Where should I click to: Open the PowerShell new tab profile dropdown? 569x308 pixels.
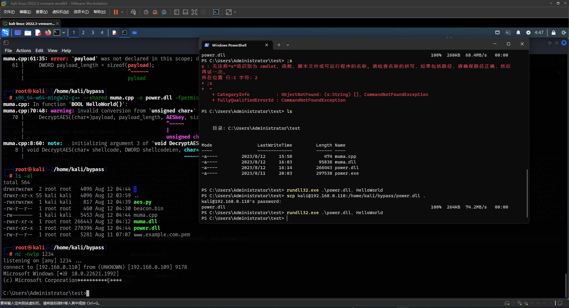click(288, 45)
